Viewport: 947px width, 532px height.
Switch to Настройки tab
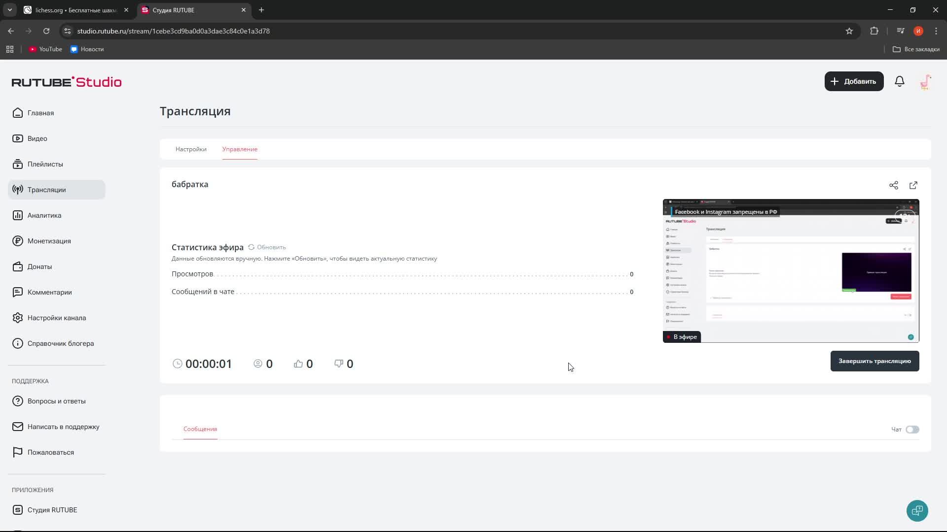[191, 149]
